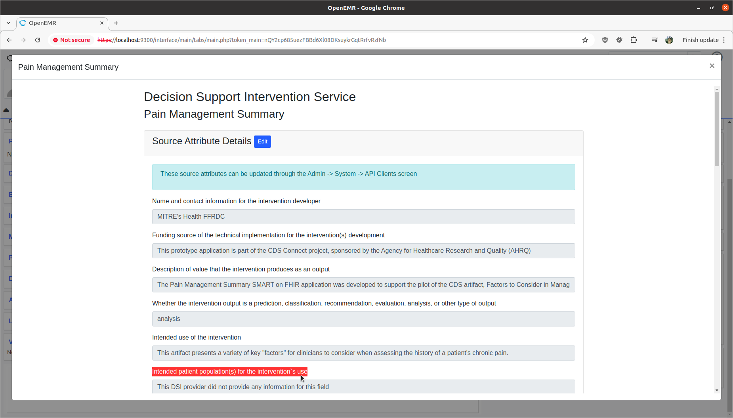Click the dialog scrollbar down arrow

click(717, 390)
